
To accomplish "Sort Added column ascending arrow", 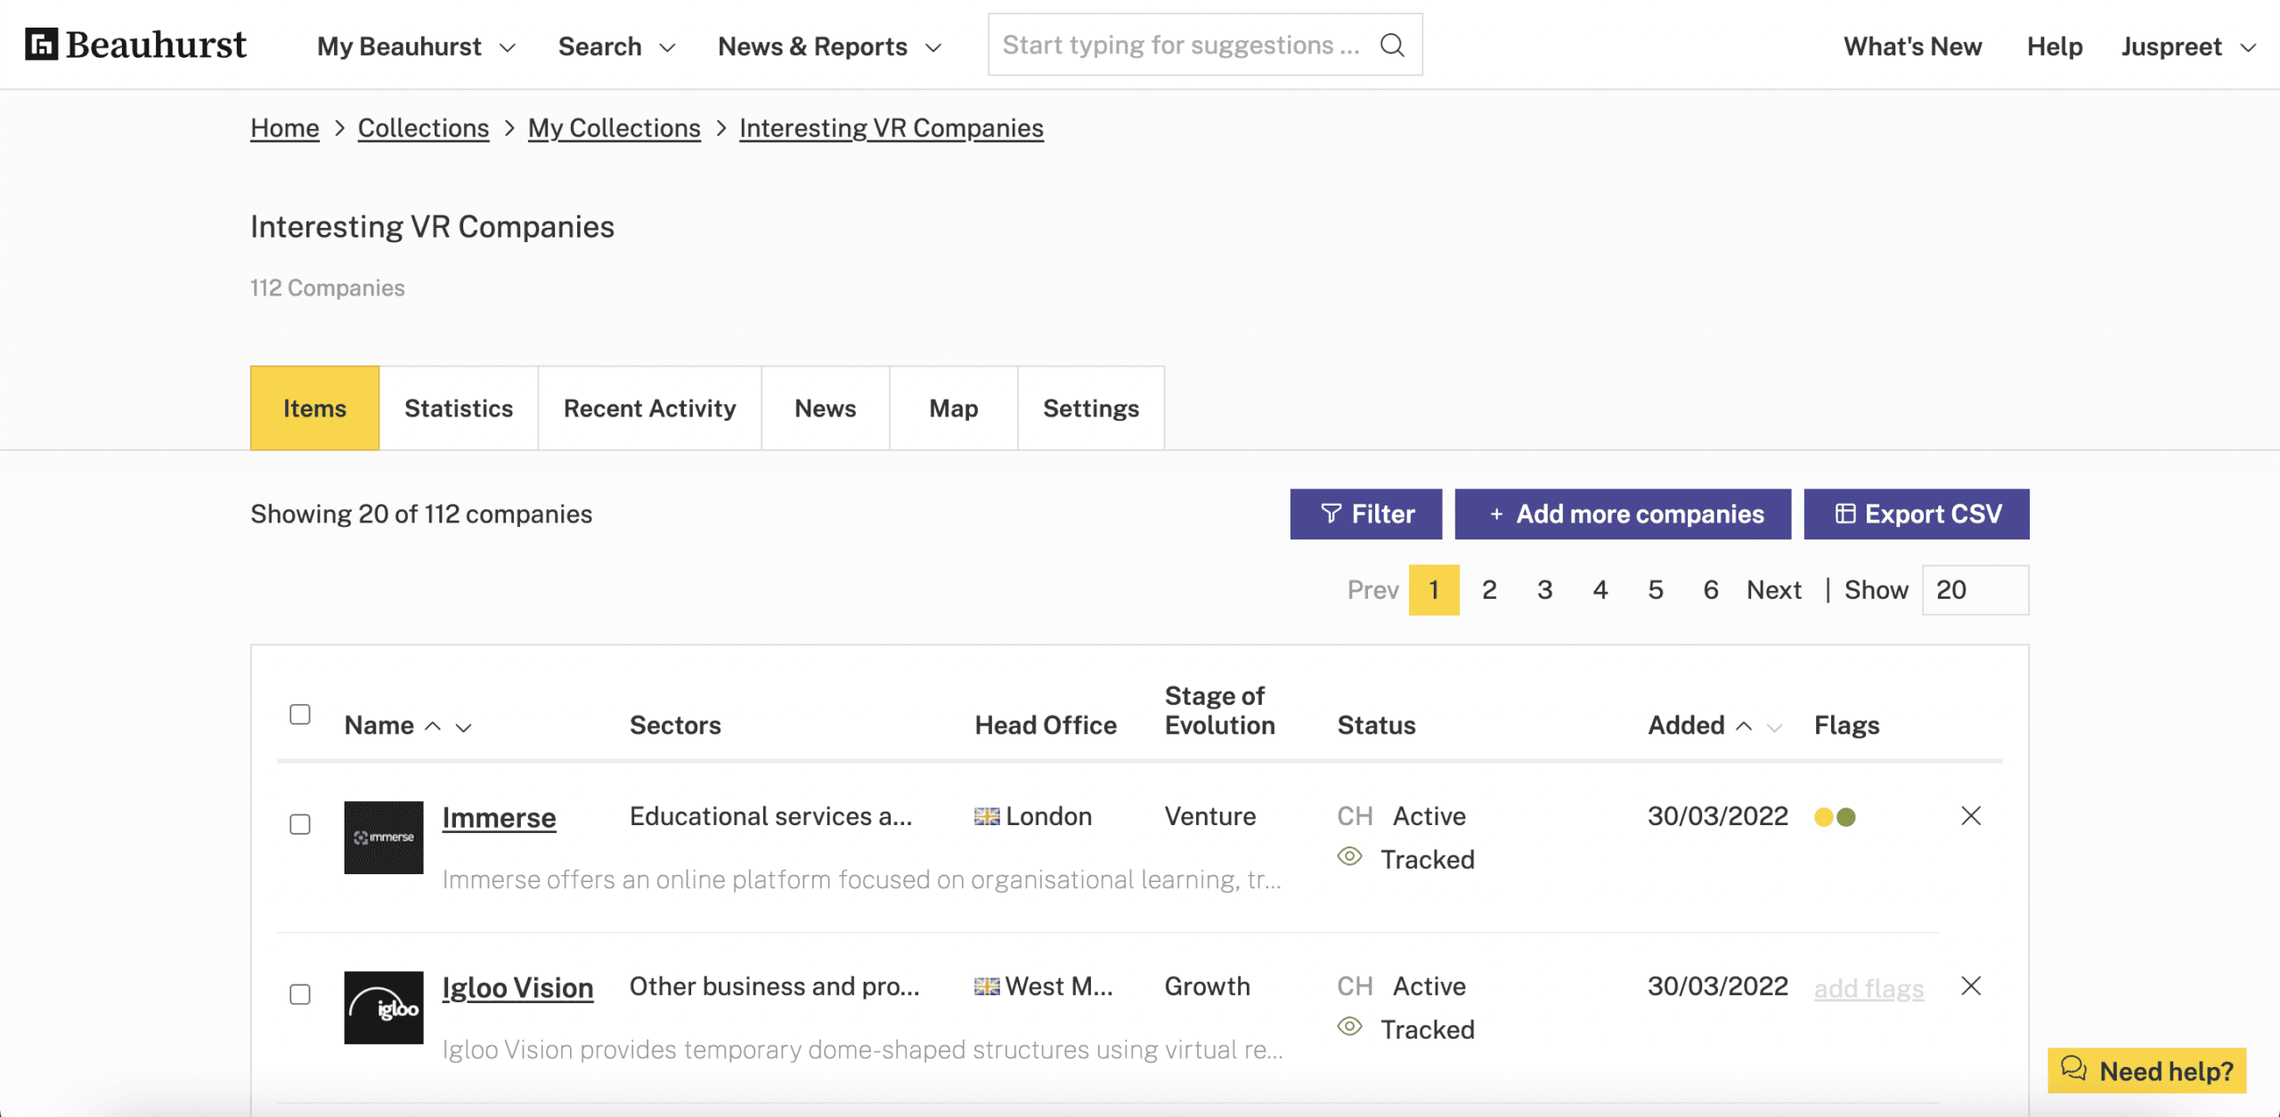I will [1744, 726].
